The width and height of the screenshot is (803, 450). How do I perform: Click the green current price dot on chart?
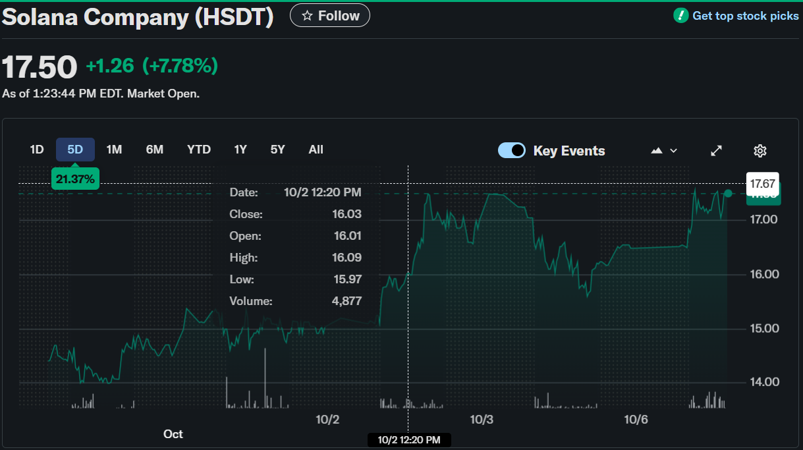(x=728, y=193)
